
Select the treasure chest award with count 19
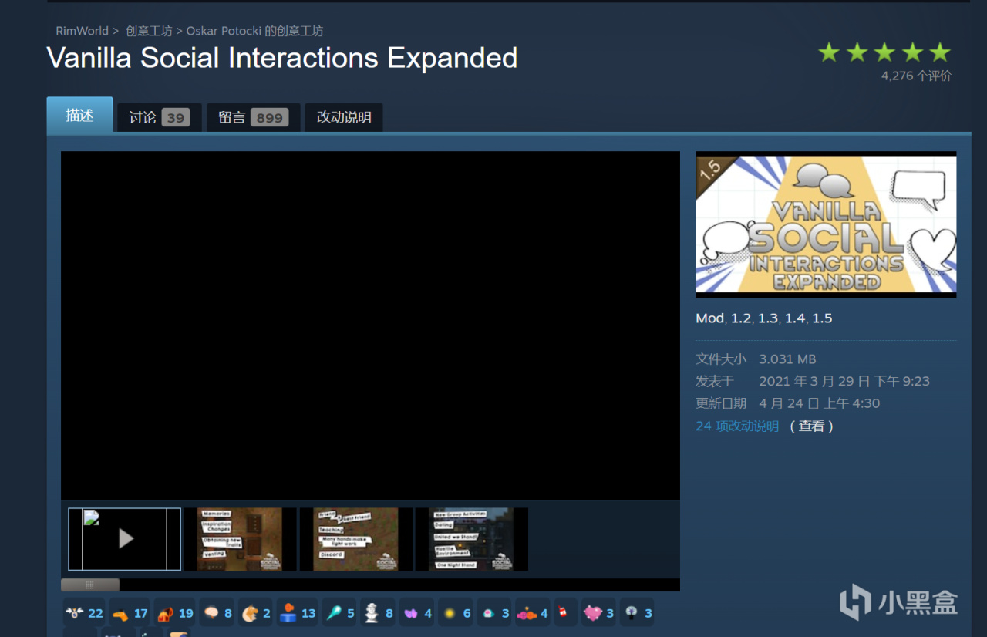[x=174, y=613]
